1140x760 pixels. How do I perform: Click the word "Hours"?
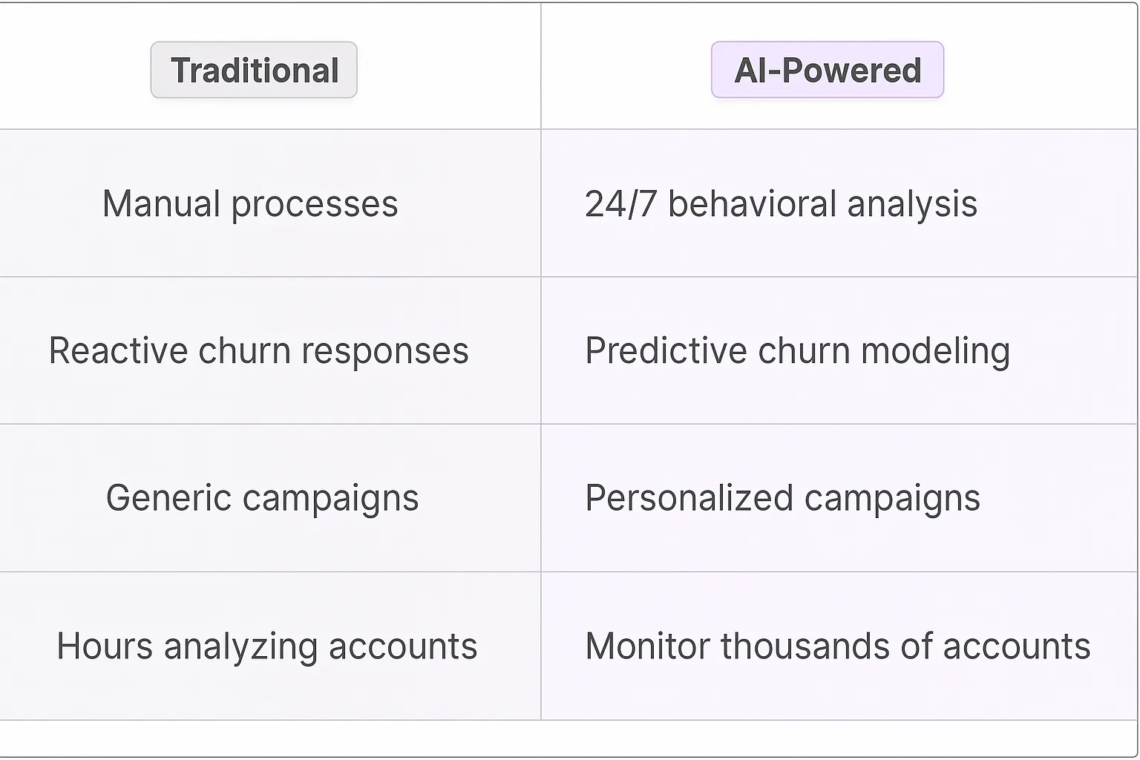coord(105,646)
